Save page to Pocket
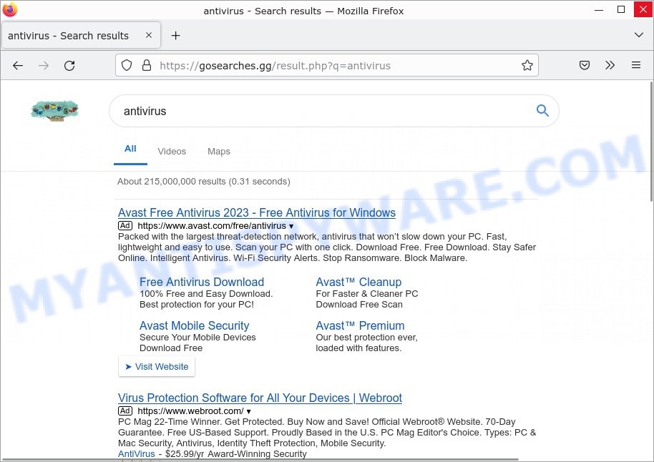Viewport: 654px width, 462px height. tap(585, 65)
